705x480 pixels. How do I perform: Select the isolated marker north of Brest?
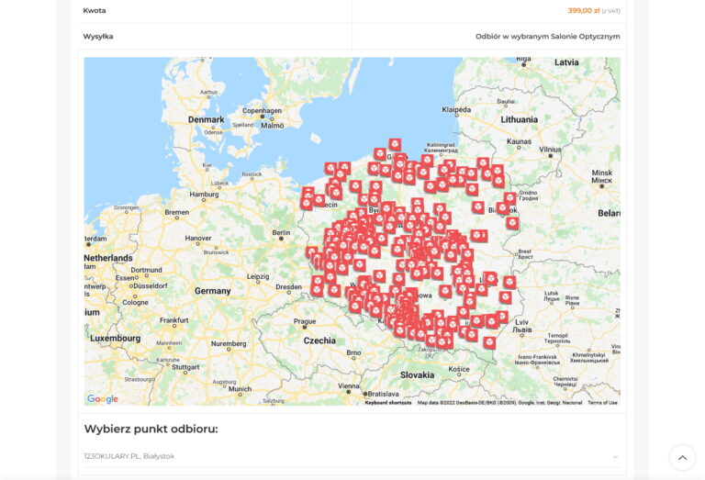coord(512,222)
